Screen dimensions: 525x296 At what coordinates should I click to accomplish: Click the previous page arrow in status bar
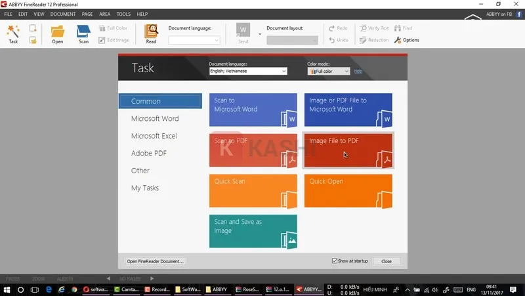(108, 278)
